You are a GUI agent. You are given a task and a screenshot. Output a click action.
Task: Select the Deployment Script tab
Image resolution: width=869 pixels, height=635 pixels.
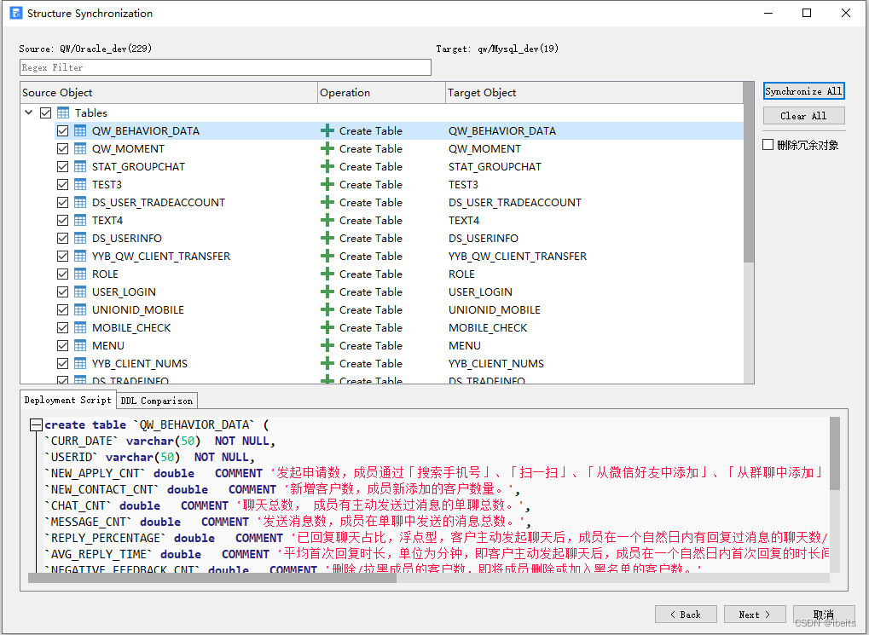67,400
